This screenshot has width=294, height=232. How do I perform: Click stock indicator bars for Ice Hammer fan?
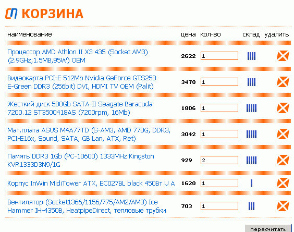pos(251,206)
